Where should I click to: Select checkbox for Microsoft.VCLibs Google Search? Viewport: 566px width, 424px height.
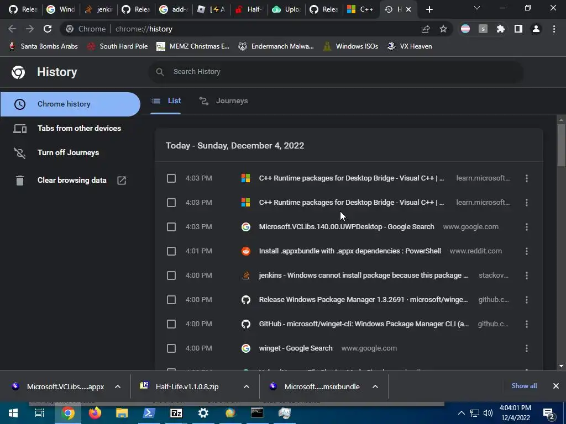171,227
